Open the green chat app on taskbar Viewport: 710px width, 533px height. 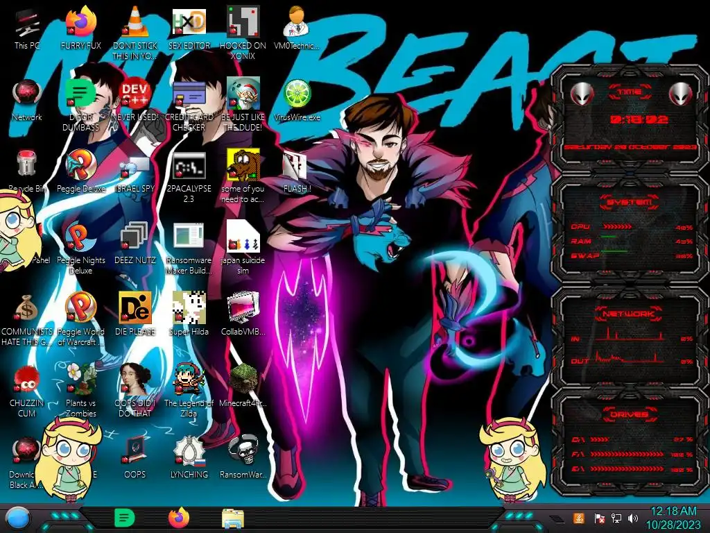(x=124, y=518)
